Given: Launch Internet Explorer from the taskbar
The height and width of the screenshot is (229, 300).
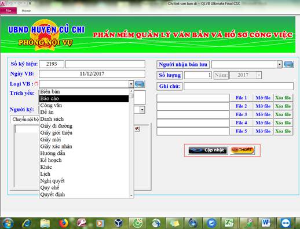Looking at the screenshot, I should click(x=27, y=223).
